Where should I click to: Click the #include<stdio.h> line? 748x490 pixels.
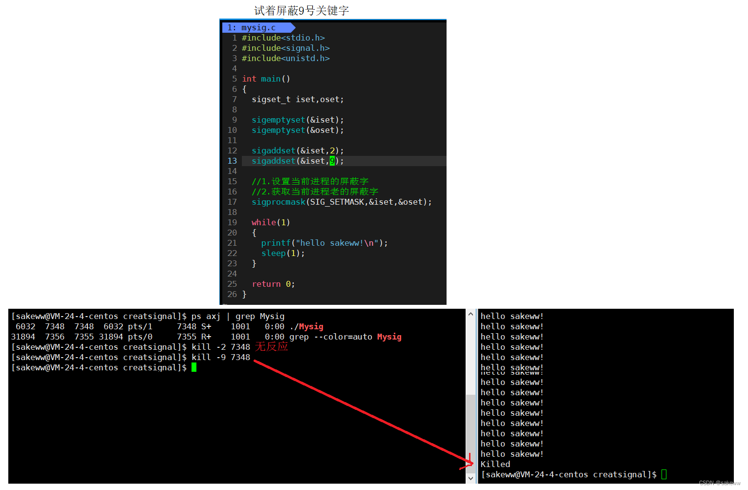pyautogui.click(x=283, y=38)
